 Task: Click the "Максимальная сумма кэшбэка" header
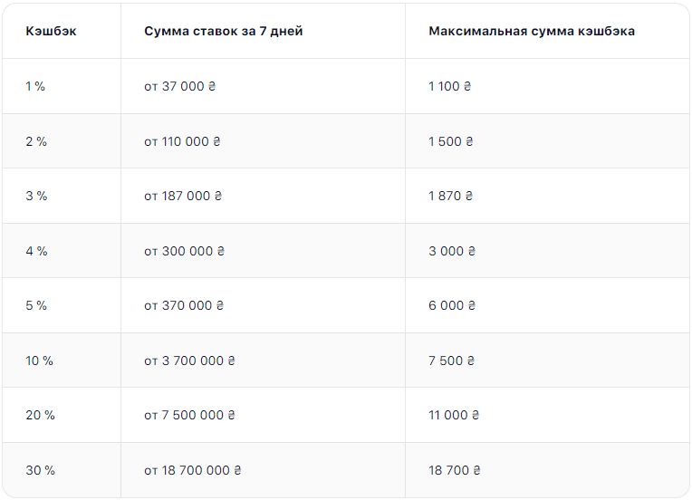point(532,31)
